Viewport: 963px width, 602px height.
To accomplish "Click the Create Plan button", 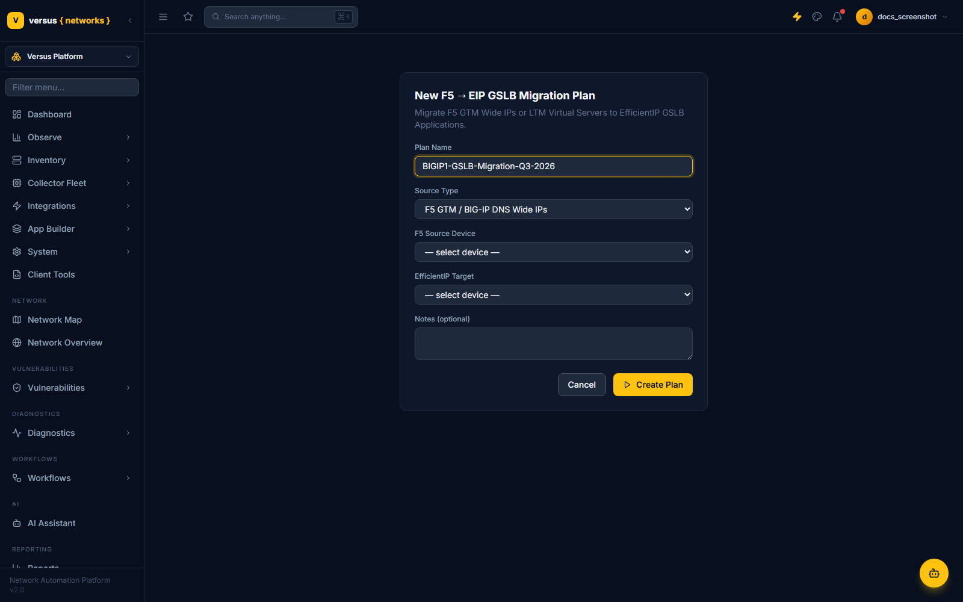I will coord(653,385).
